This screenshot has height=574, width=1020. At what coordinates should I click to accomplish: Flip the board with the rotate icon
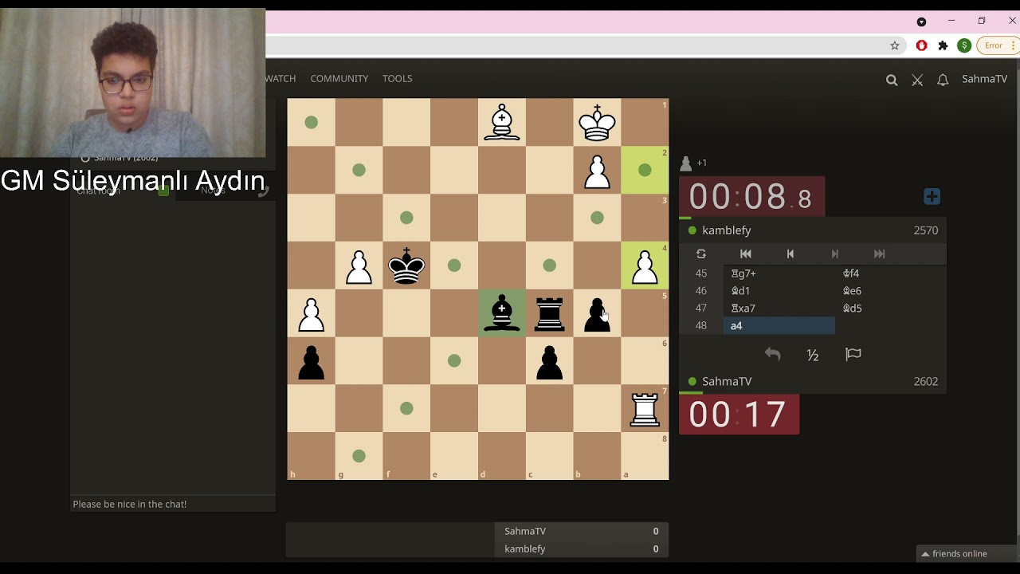tap(701, 254)
